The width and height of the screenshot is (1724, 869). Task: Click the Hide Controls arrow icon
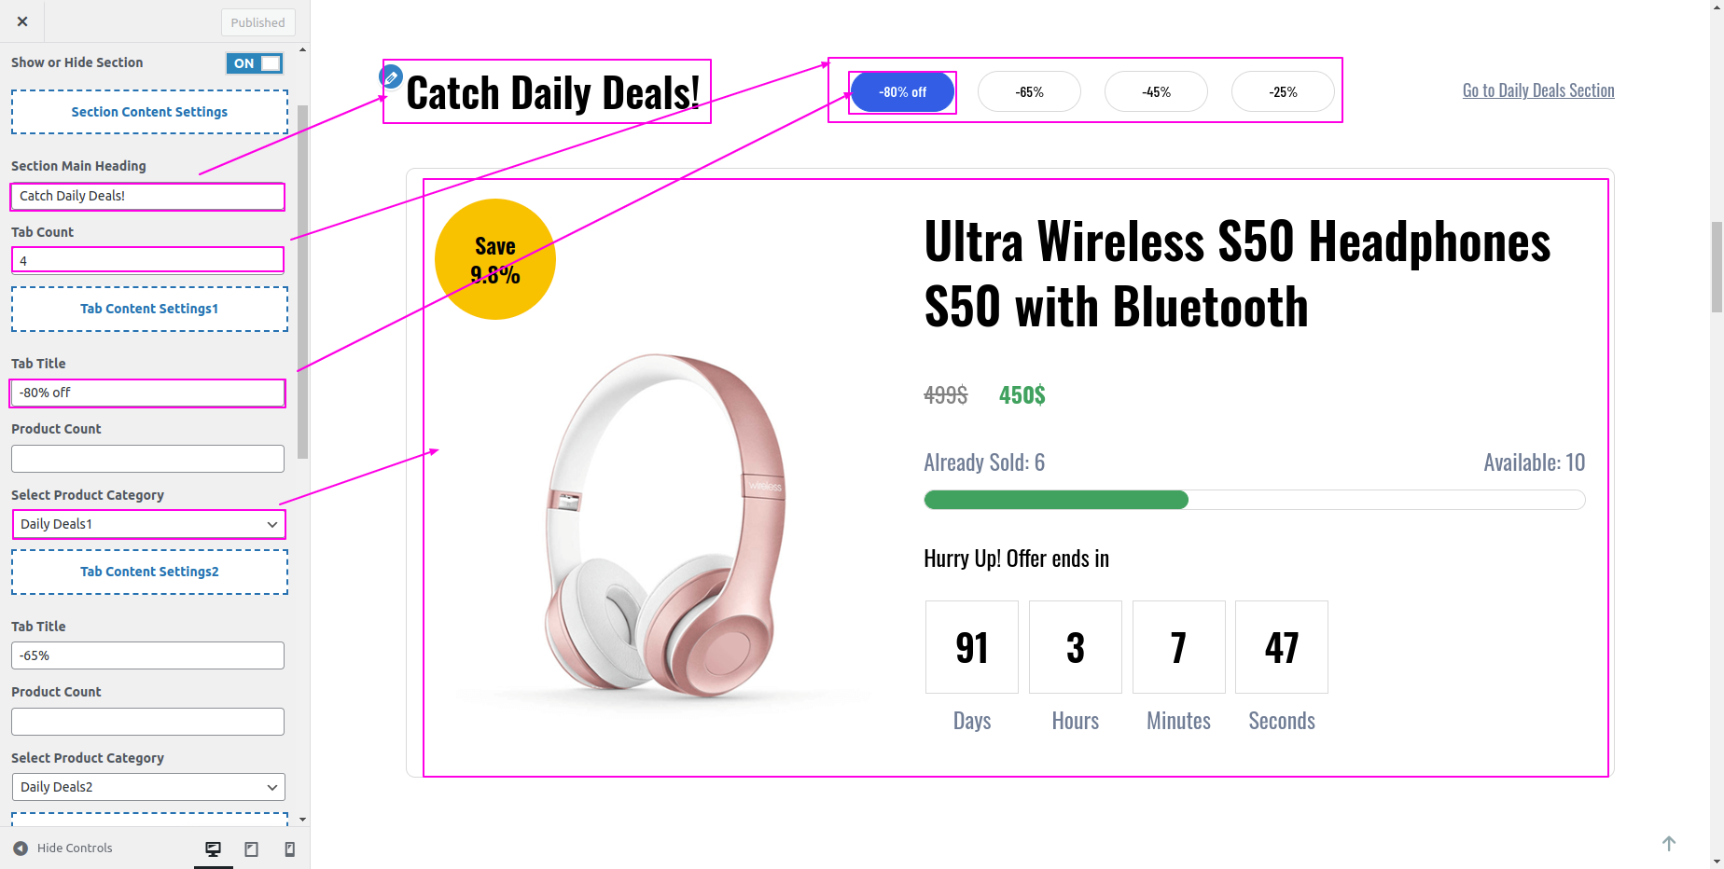pos(21,848)
